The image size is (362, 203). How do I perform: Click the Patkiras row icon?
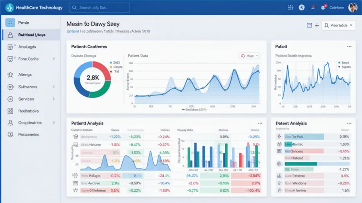point(279,176)
